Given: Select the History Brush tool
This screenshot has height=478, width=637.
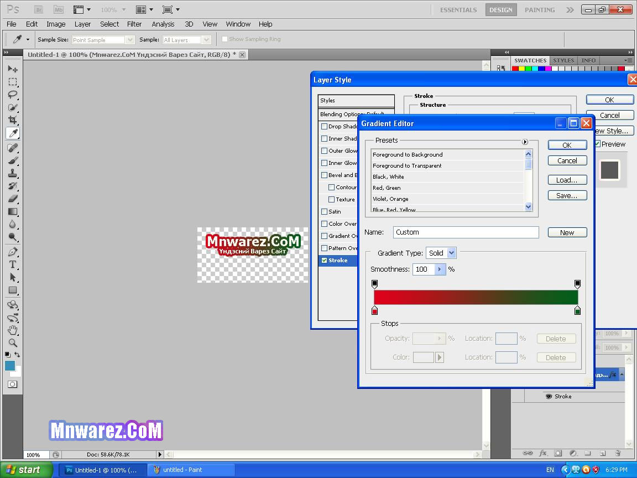Looking at the screenshot, I should click(13, 186).
